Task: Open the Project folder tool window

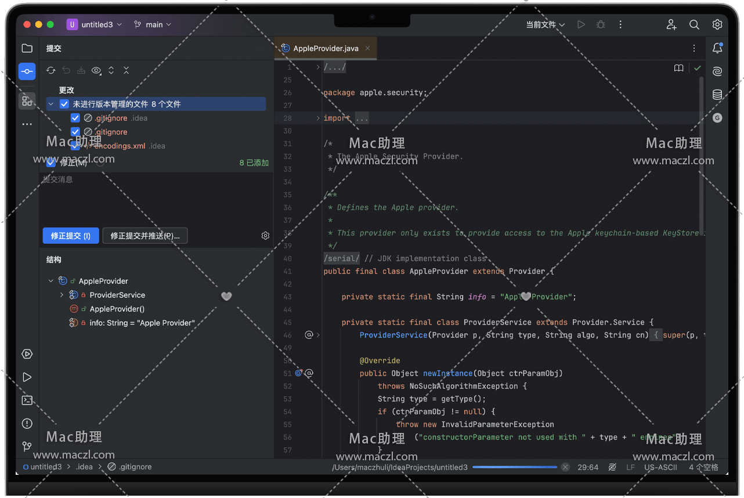Action: pos(27,48)
